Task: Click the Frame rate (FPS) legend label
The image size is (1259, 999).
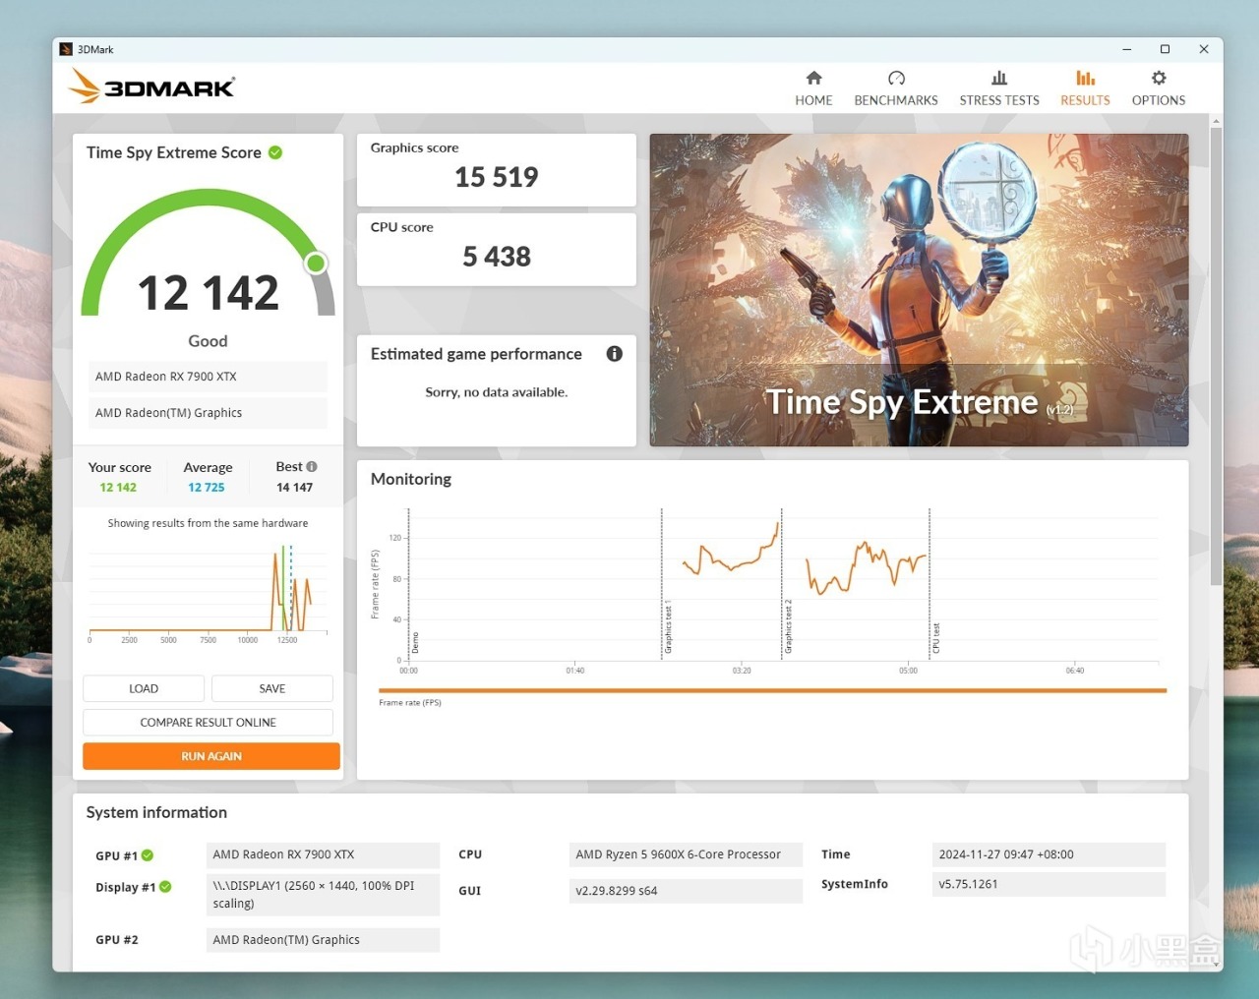Action: (x=410, y=703)
